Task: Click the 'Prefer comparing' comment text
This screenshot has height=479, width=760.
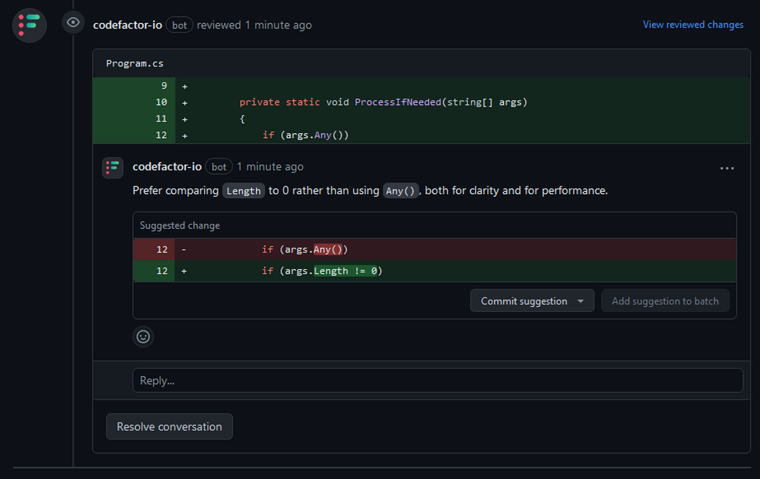Action: (x=175, y=190)
